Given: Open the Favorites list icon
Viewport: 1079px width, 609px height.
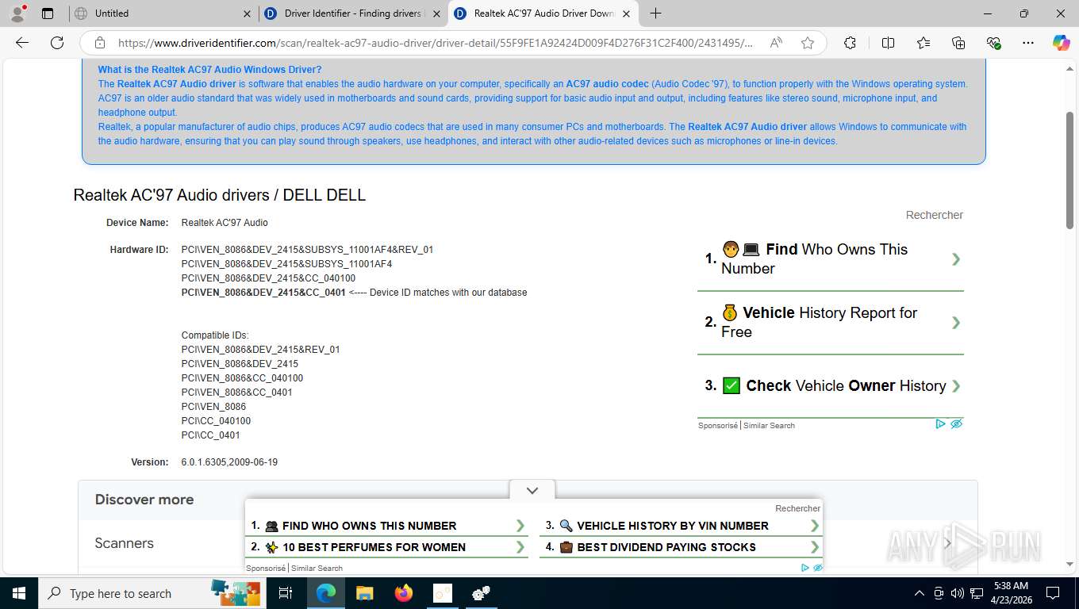Looking at the screenshot, I should pos(923,43).
